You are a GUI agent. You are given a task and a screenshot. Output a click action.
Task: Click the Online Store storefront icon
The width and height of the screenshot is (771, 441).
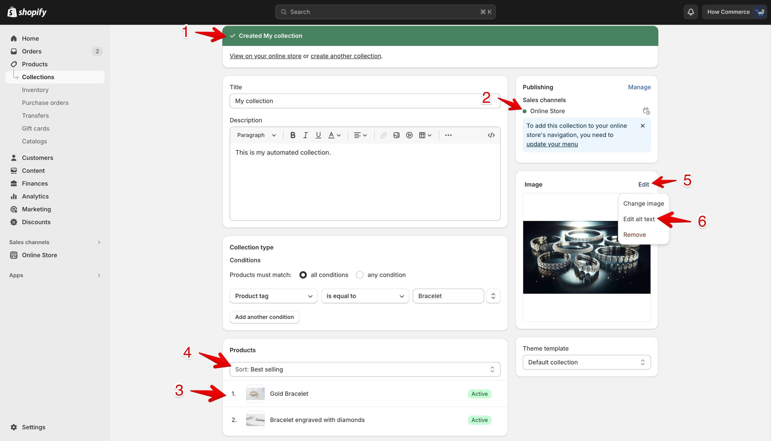14,255
